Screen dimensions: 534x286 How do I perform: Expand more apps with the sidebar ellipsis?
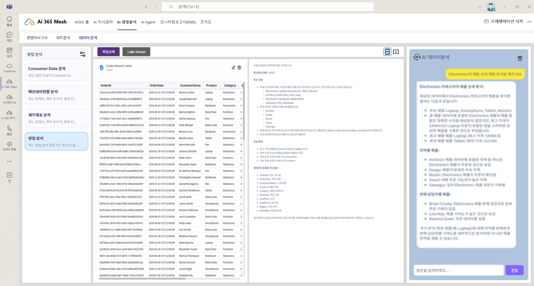pos(9,161)
